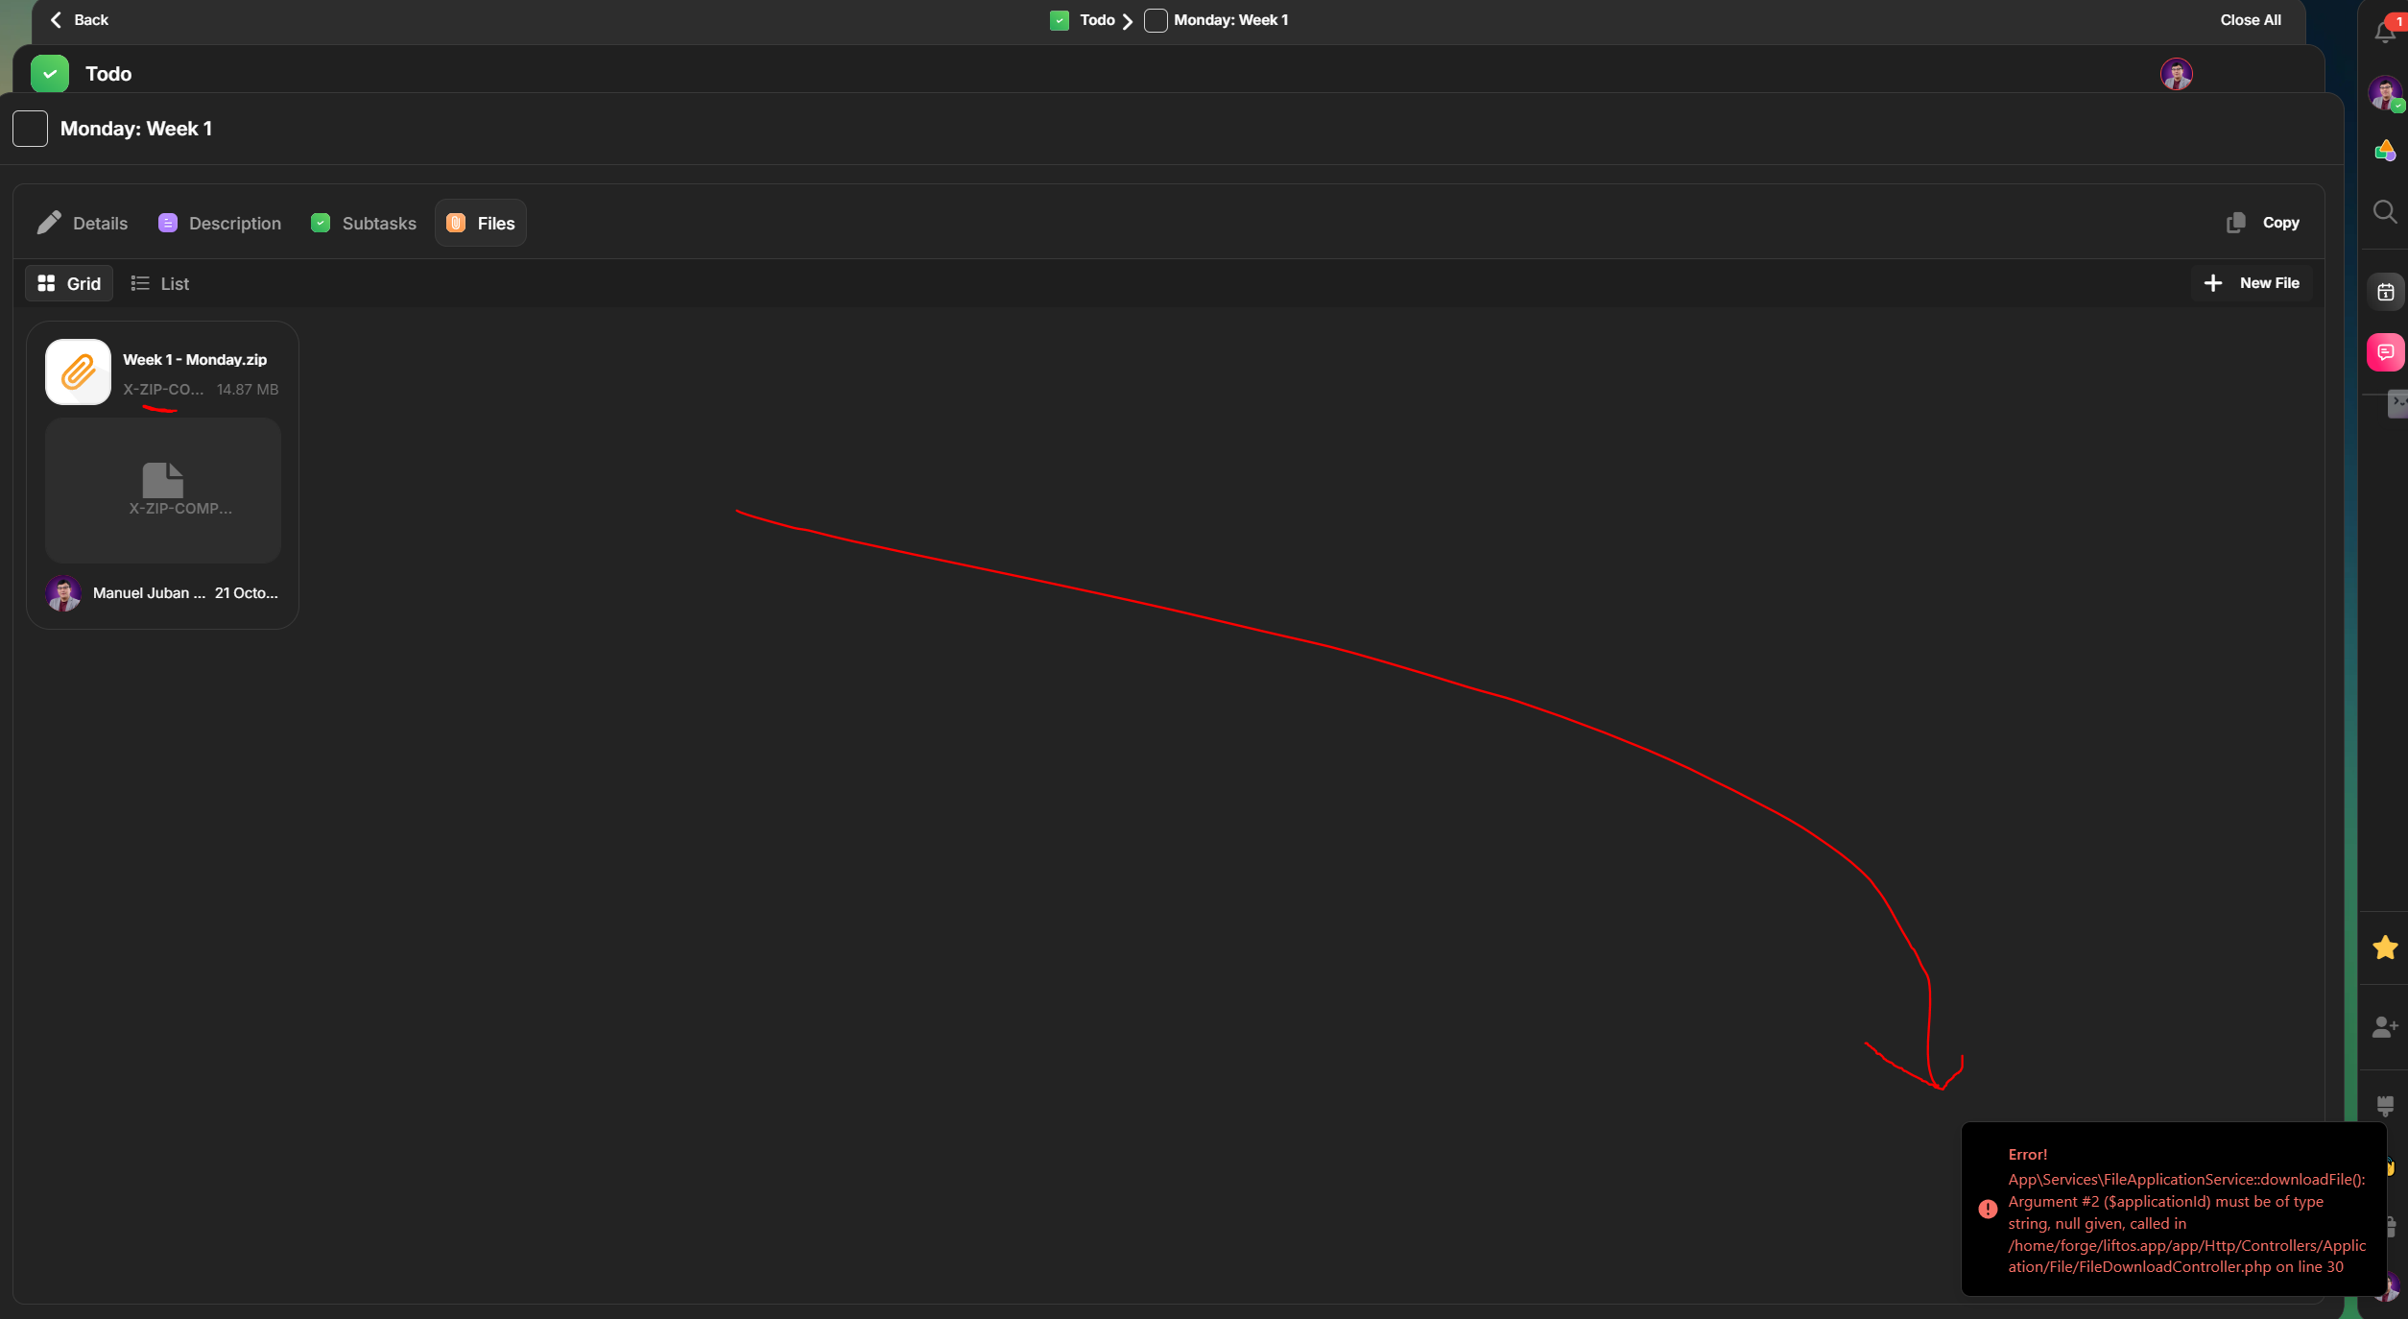The width and height of the screenshot is (2408, 1319).
Task: Open search in the right sidebar
Action: pyautogui.click(x=2385, y=211)
